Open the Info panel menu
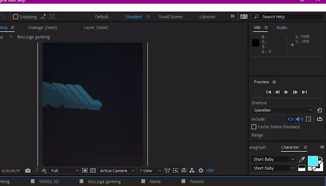 pos(266,28)
